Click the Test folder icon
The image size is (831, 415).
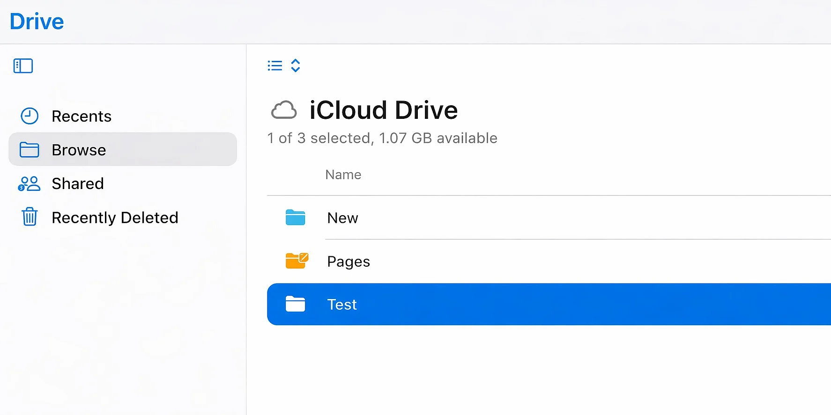[295, 304]
